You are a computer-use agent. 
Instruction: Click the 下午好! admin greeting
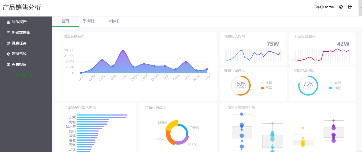pyautogui.click(x=324, y=7)
